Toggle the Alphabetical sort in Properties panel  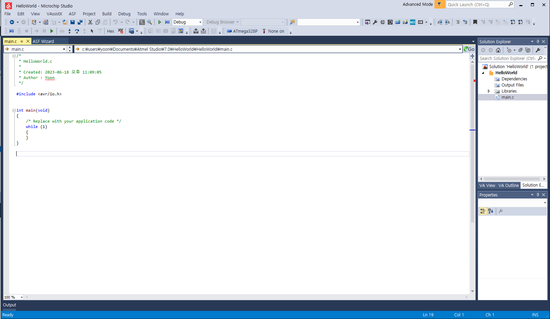491,211
